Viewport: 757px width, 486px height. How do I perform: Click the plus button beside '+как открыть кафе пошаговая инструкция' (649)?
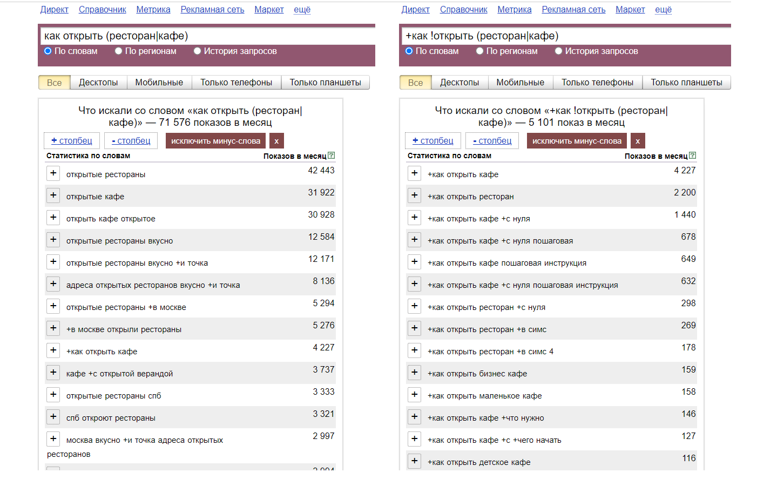[x=414, y=262]
